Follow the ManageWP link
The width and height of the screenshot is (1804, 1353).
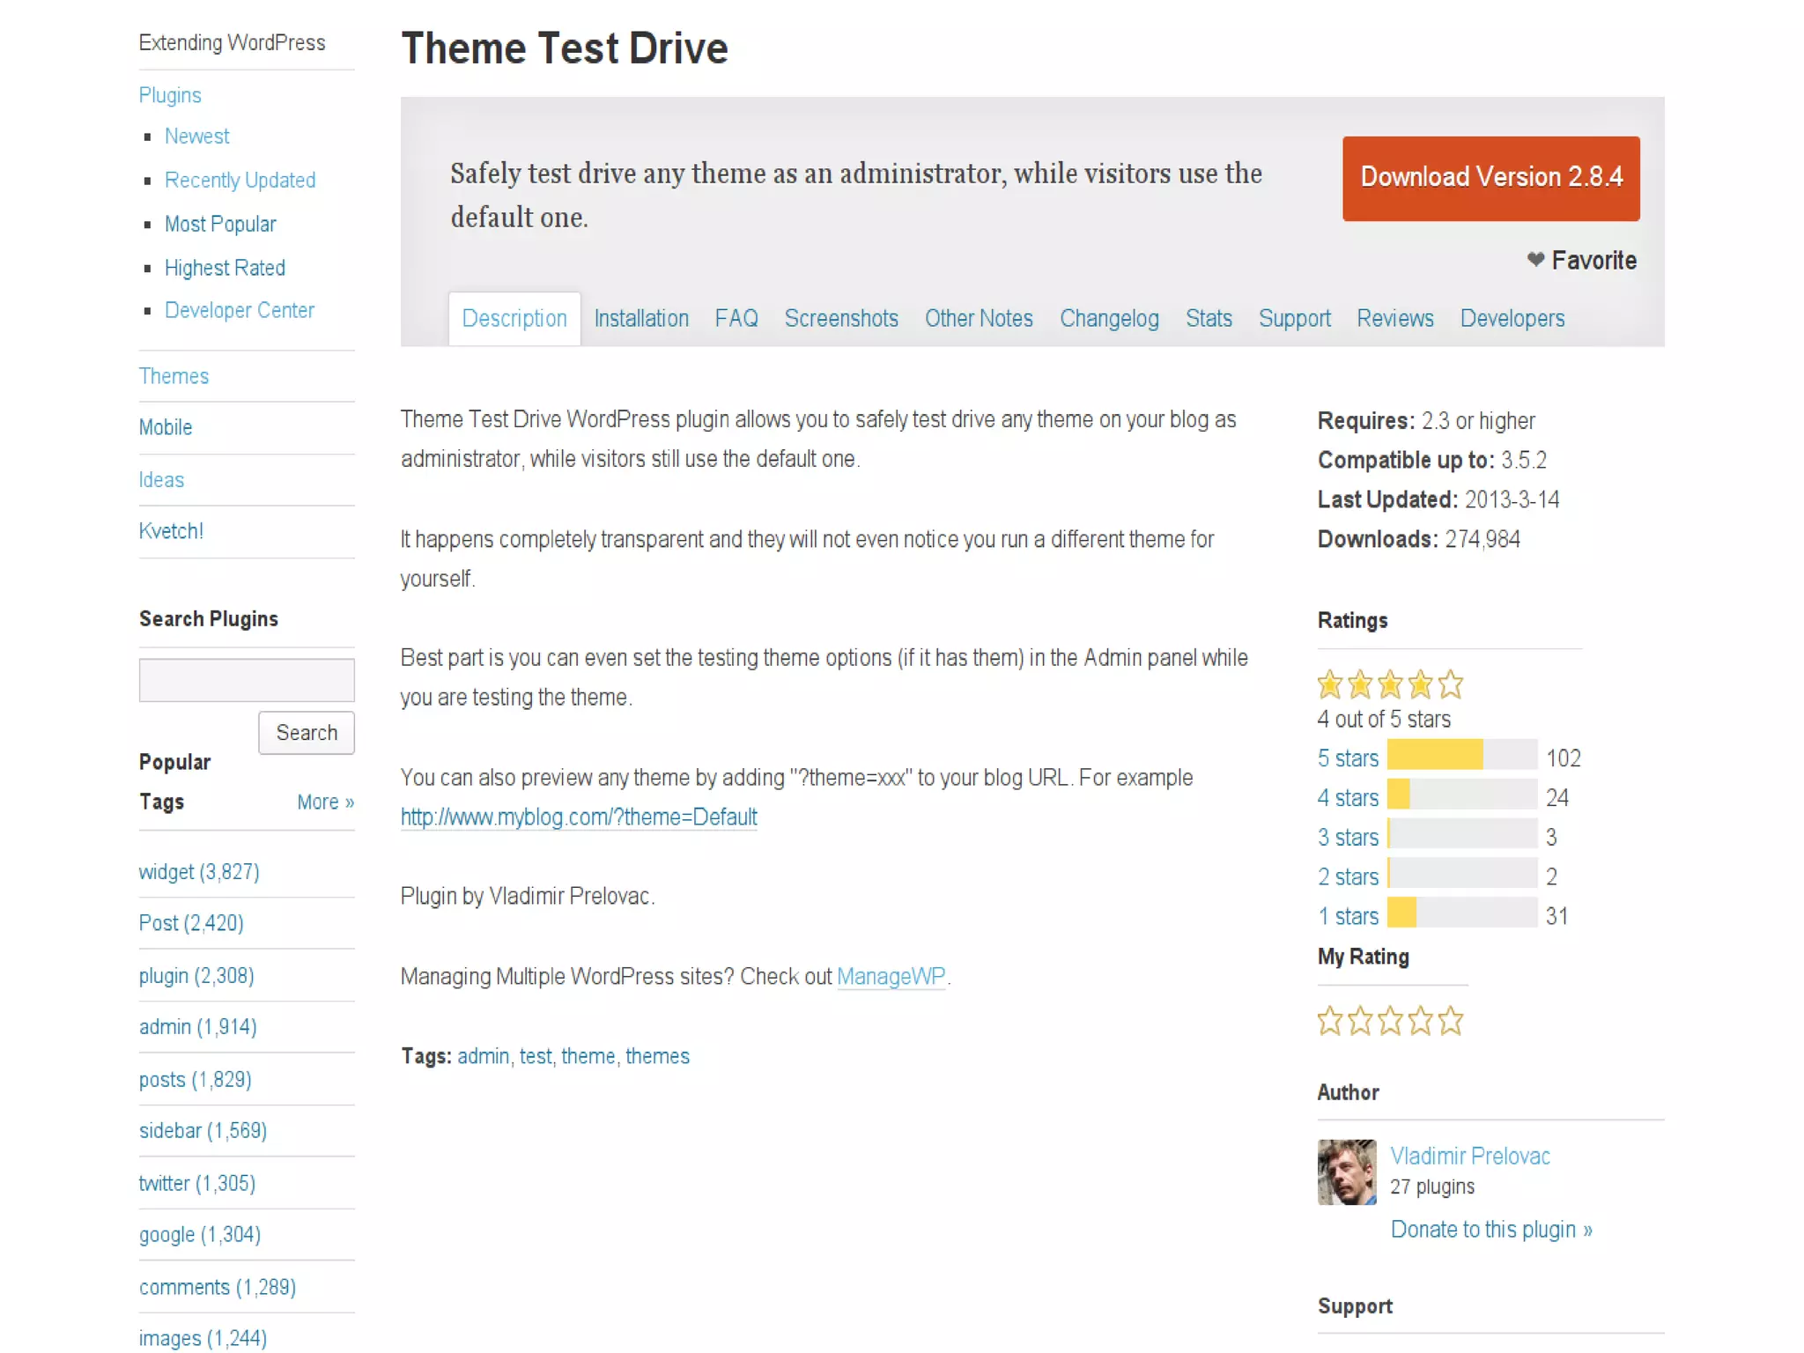tap(890, 976)
